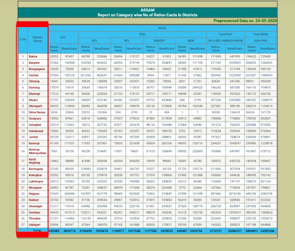Click the ASSAM heading text

point(147,10)
